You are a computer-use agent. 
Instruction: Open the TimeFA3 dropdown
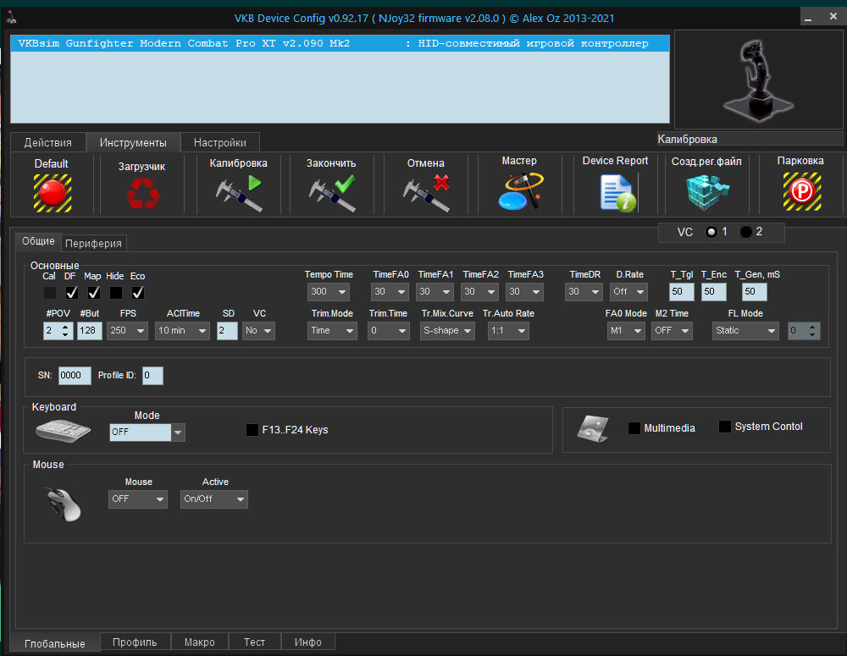[524, 291]
